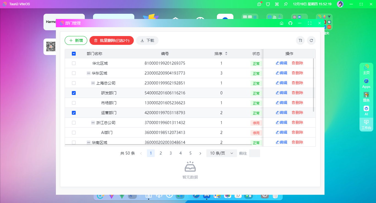Screen dimensions: 376x203
Task: Click the 新增 button
Action: click(x=76, y=40)
